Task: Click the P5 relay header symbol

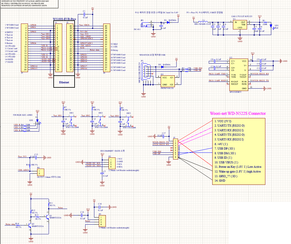Action: [102, 221]
